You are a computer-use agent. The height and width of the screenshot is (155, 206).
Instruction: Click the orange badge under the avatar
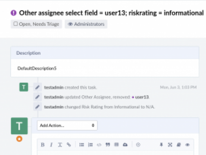[x=19, y=139]
